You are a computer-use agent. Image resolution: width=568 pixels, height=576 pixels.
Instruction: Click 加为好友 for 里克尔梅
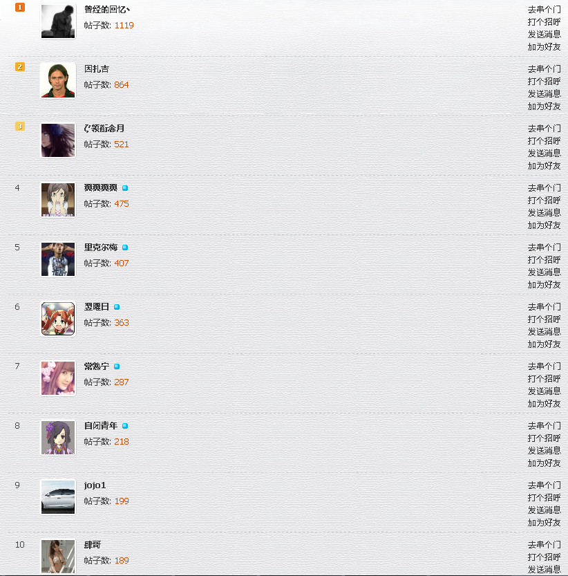pos(544,285)
